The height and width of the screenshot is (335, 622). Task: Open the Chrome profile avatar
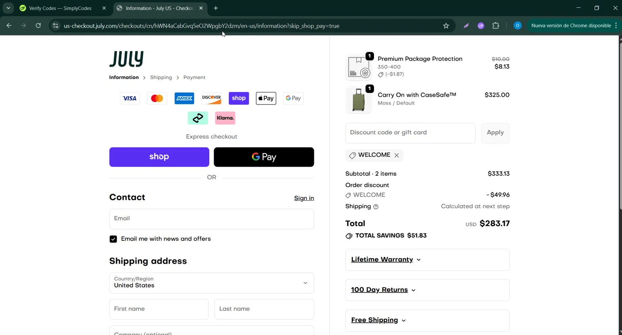click(518, 26)
